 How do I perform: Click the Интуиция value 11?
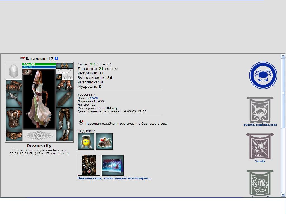101,73
